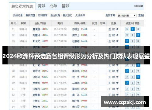
Task: Open the 篮彩 tab
Action: pyautogui.click(x=65, y=6)
